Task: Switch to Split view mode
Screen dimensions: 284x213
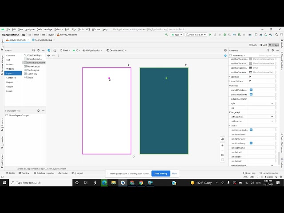Action: tap(263, 45)
